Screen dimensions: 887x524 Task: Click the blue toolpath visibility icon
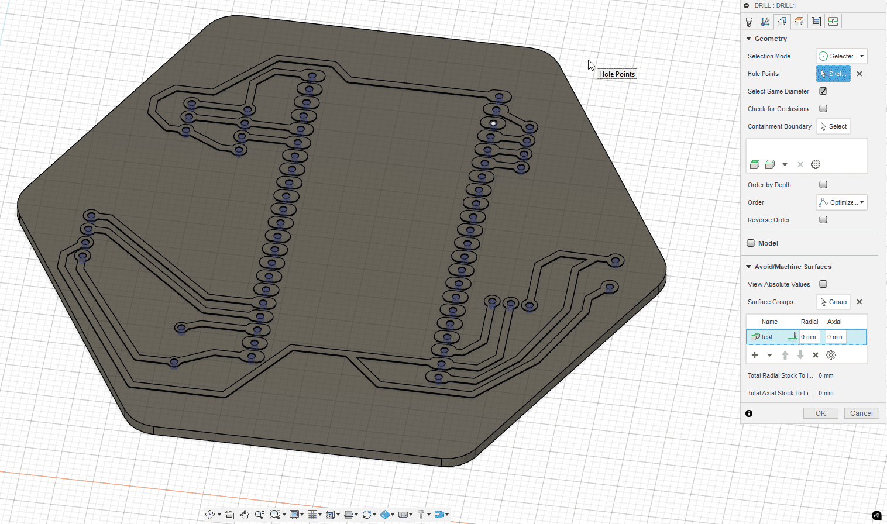pos(439,515)
